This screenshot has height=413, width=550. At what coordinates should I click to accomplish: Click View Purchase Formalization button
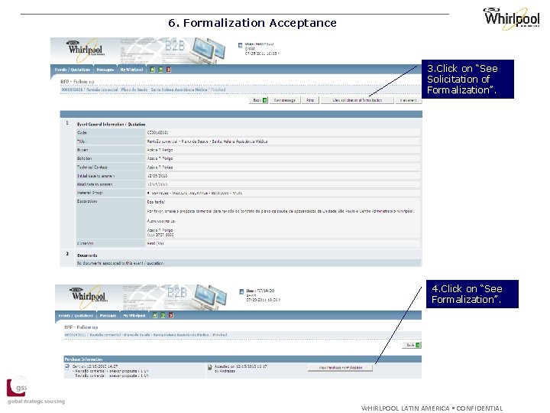[x=340, y=368]
